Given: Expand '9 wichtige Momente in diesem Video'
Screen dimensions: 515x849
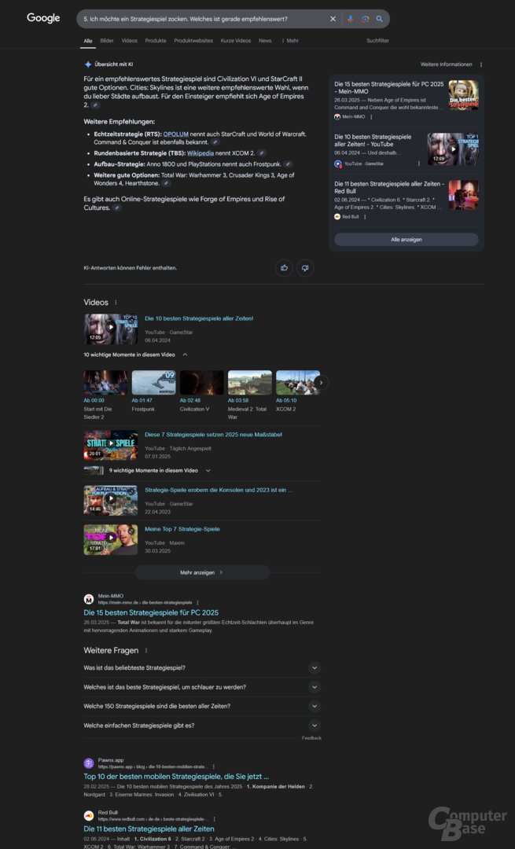Looking at the screenshot, I should (x=208, y=471).
